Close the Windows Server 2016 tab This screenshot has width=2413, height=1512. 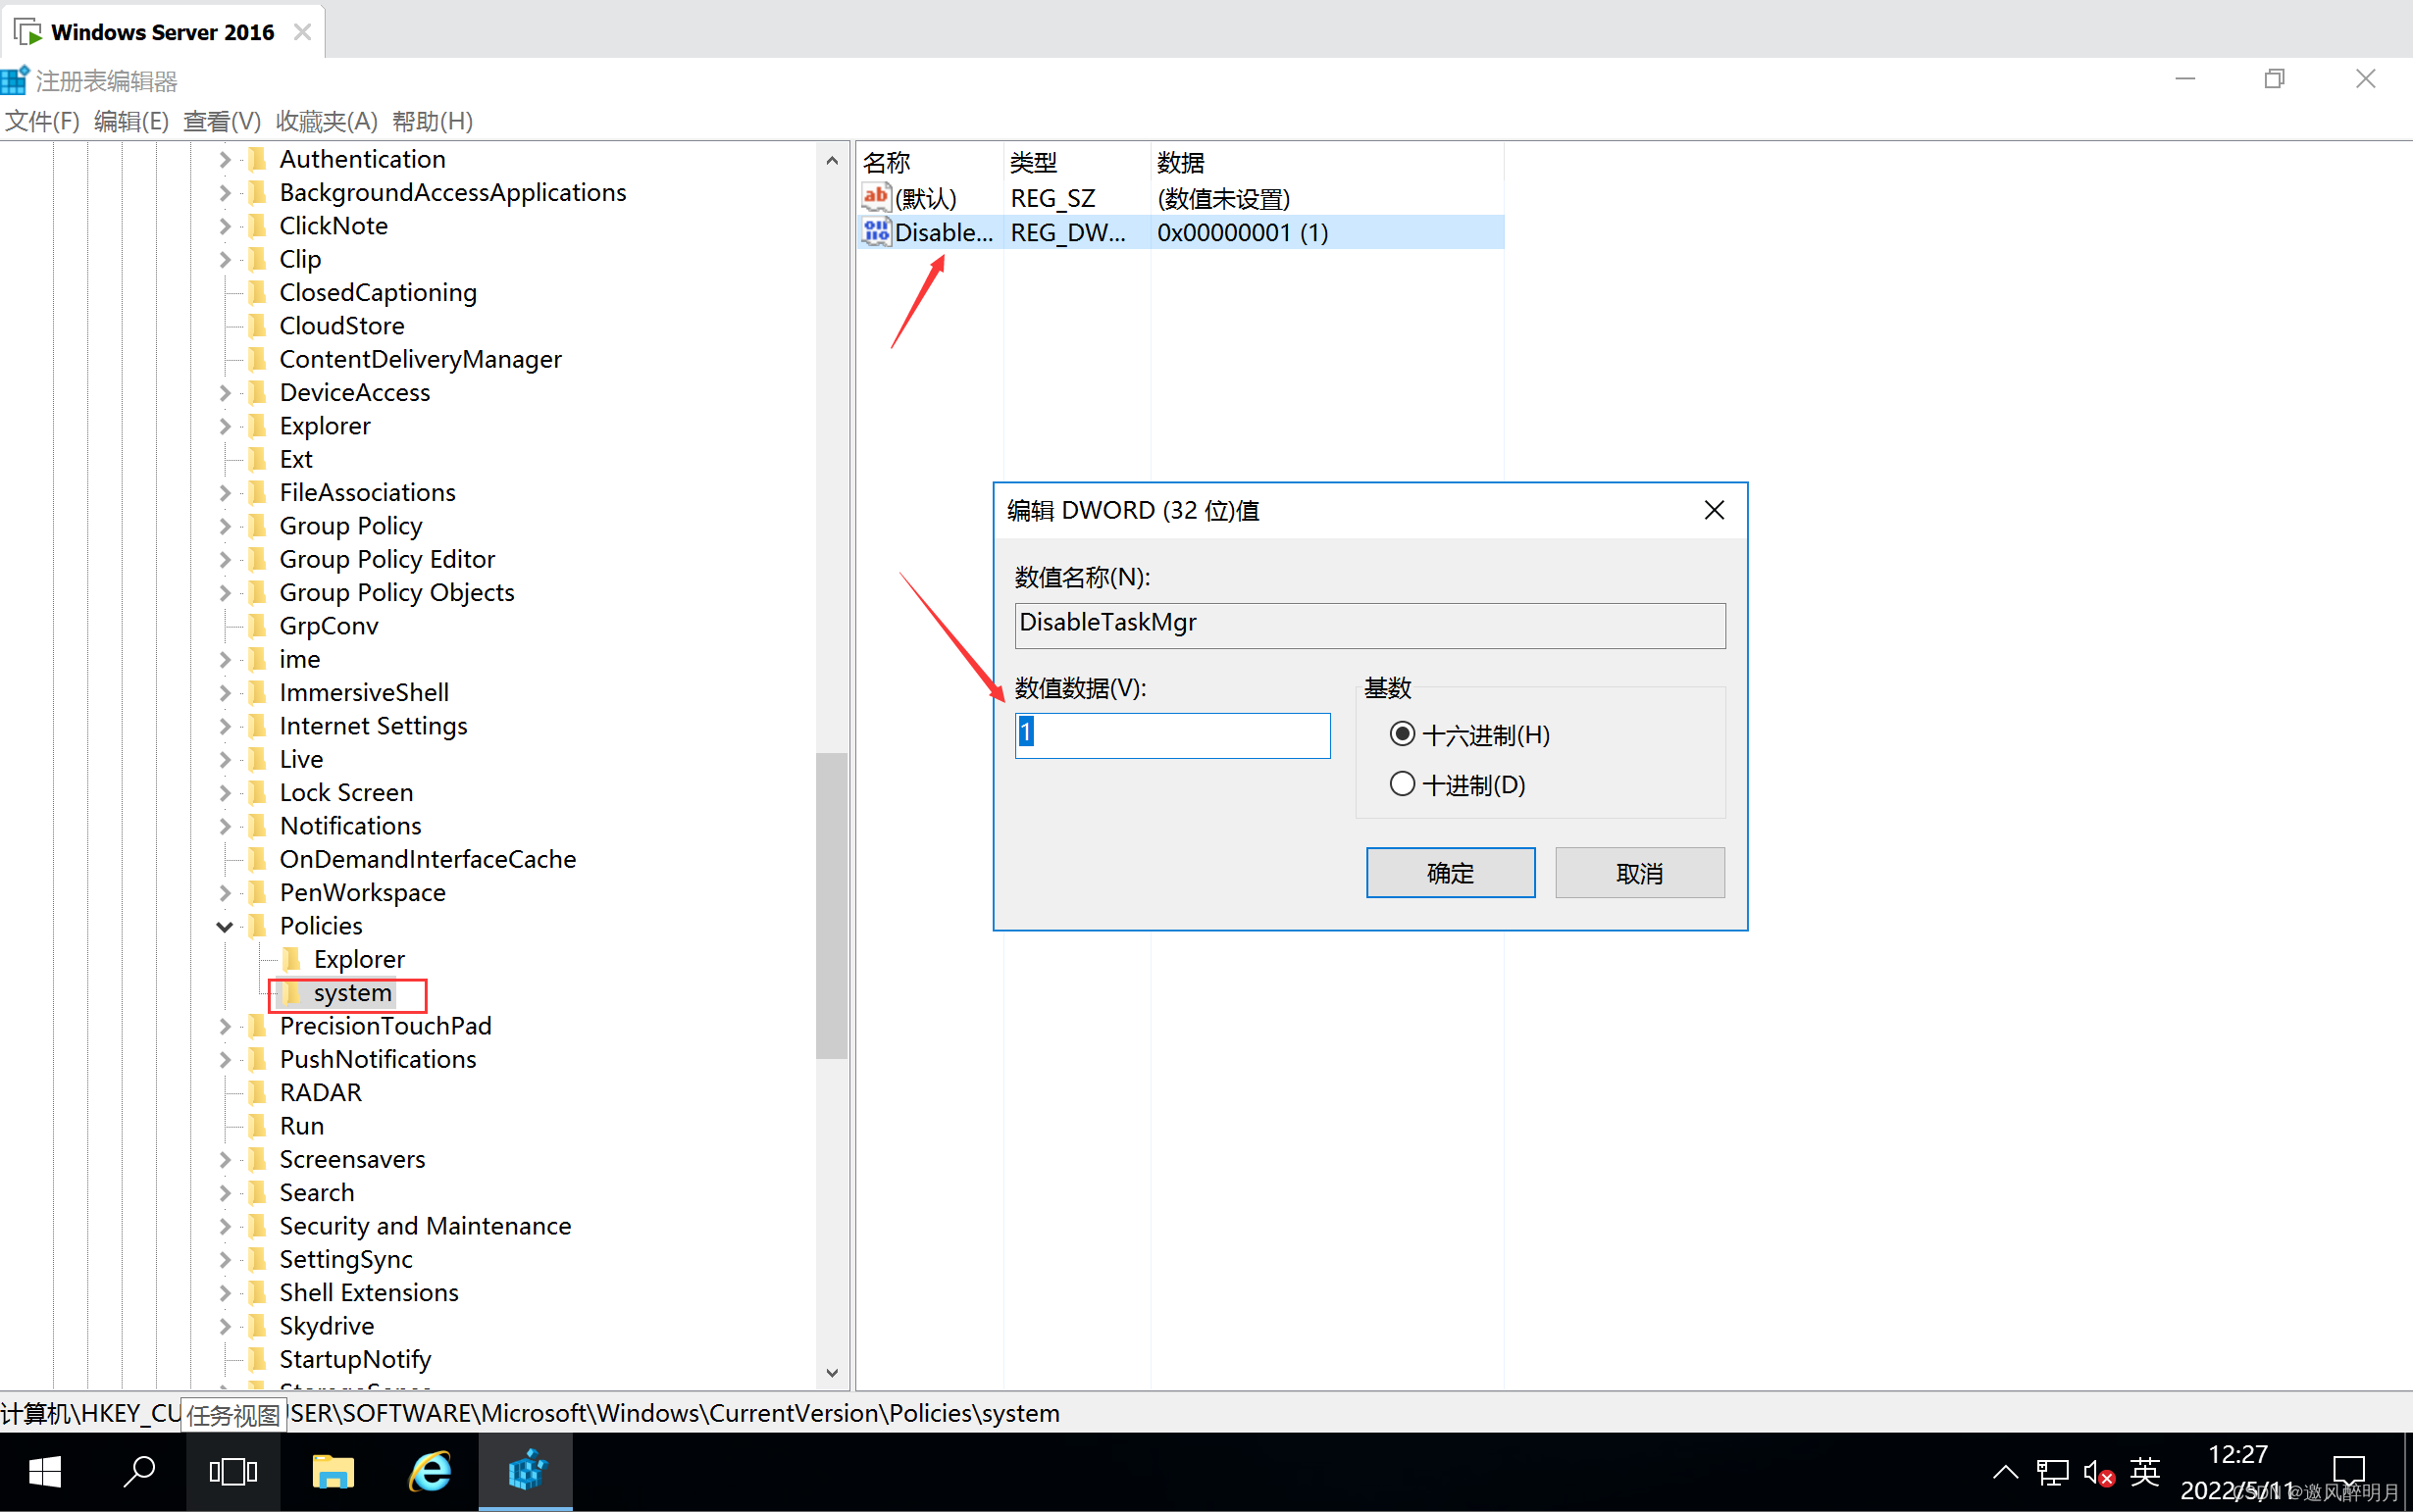click(302, 32)
